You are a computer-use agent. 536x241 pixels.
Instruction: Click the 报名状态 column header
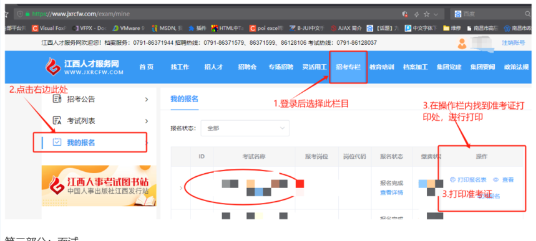click(x=391, y=157)
